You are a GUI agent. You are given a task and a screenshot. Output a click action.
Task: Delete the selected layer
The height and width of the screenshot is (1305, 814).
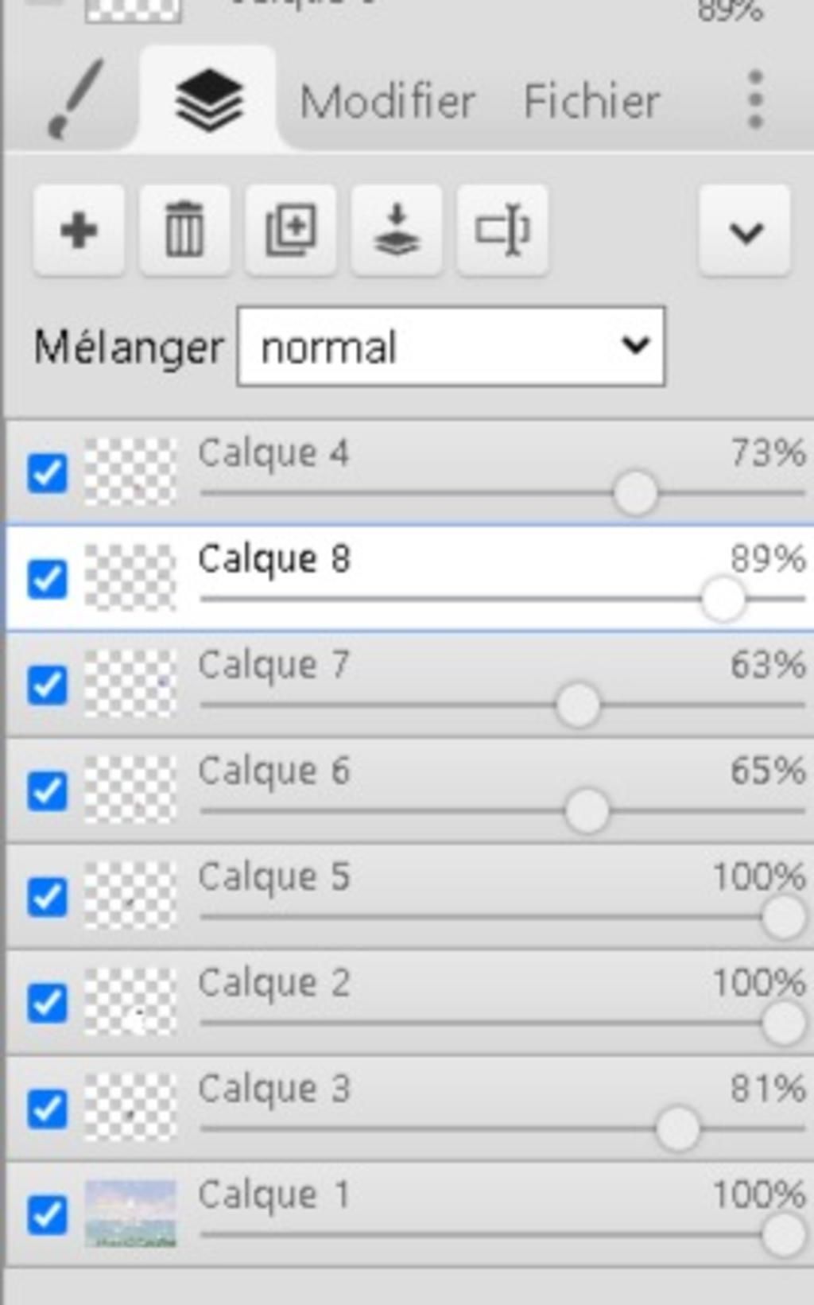(184, 231)
